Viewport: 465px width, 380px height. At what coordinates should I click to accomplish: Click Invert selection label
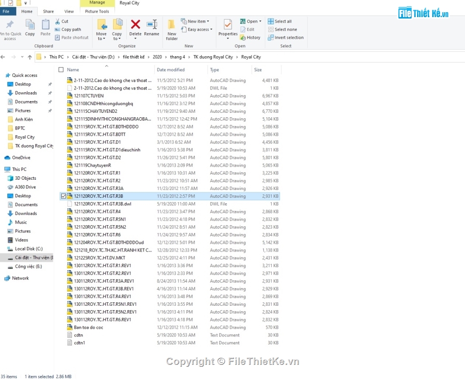tap(289, 38)
